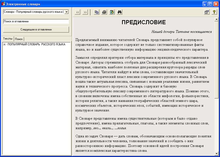Click the yellow question mark help icon
Image resolution: width=220 pixels, height=157 pixels.
214,12
